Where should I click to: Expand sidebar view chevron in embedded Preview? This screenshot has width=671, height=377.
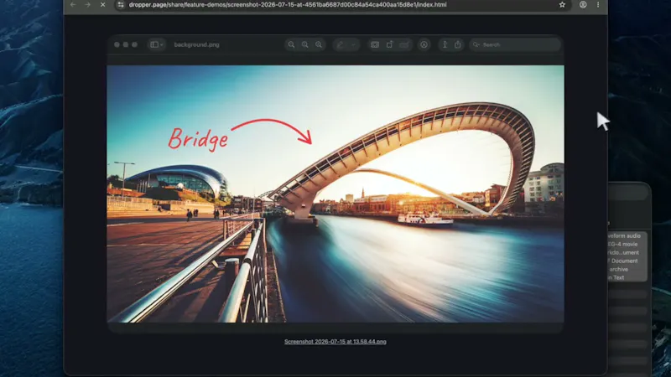point(162,44)
